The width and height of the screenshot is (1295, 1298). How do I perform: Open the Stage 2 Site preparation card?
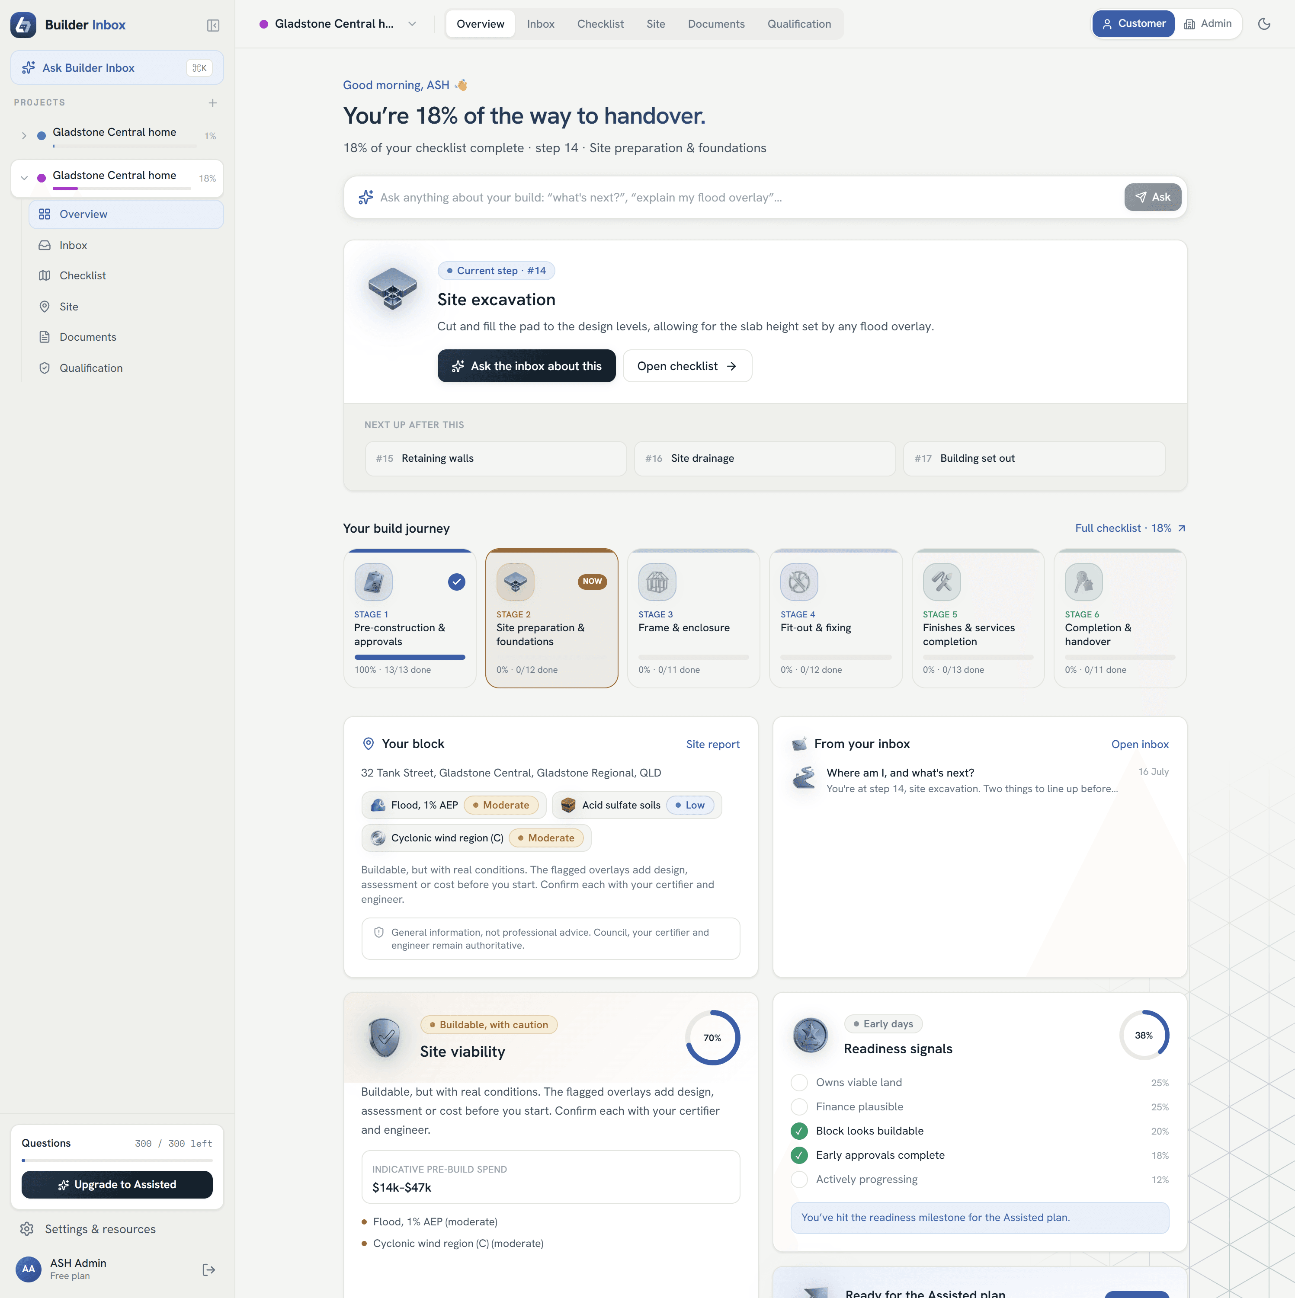(x=552, y=619)
